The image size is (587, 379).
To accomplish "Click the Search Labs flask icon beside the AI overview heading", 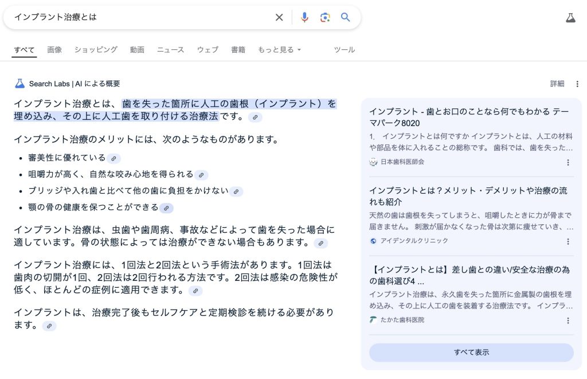I will tap(19, 84).
